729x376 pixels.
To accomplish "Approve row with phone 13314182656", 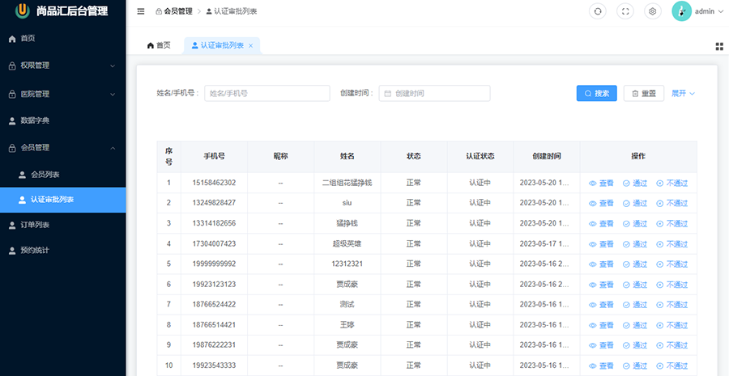I will point(634,224).
